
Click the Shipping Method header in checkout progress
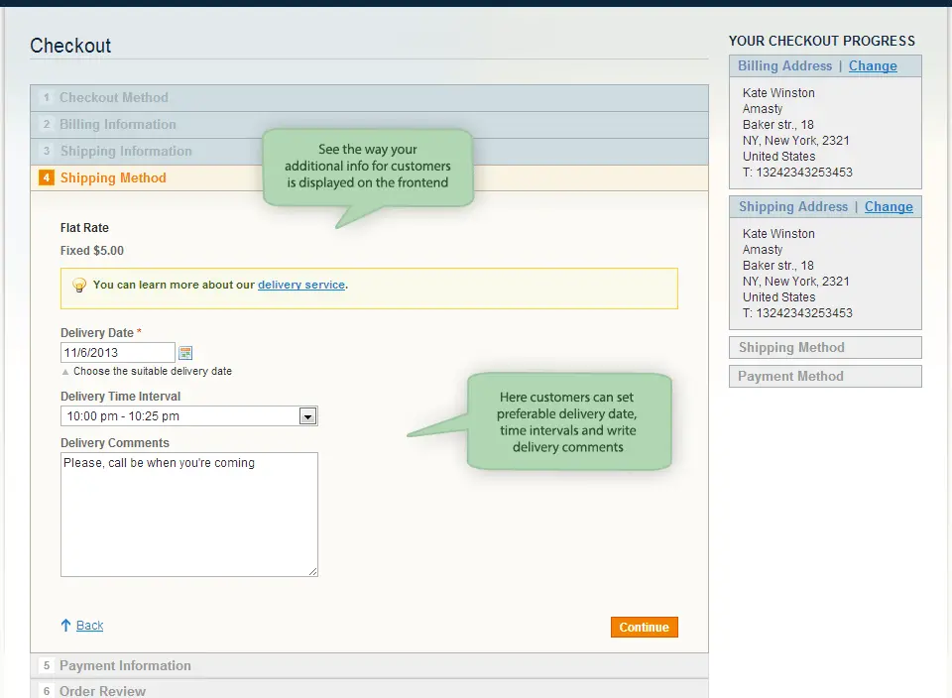click(x=793, y=347)
